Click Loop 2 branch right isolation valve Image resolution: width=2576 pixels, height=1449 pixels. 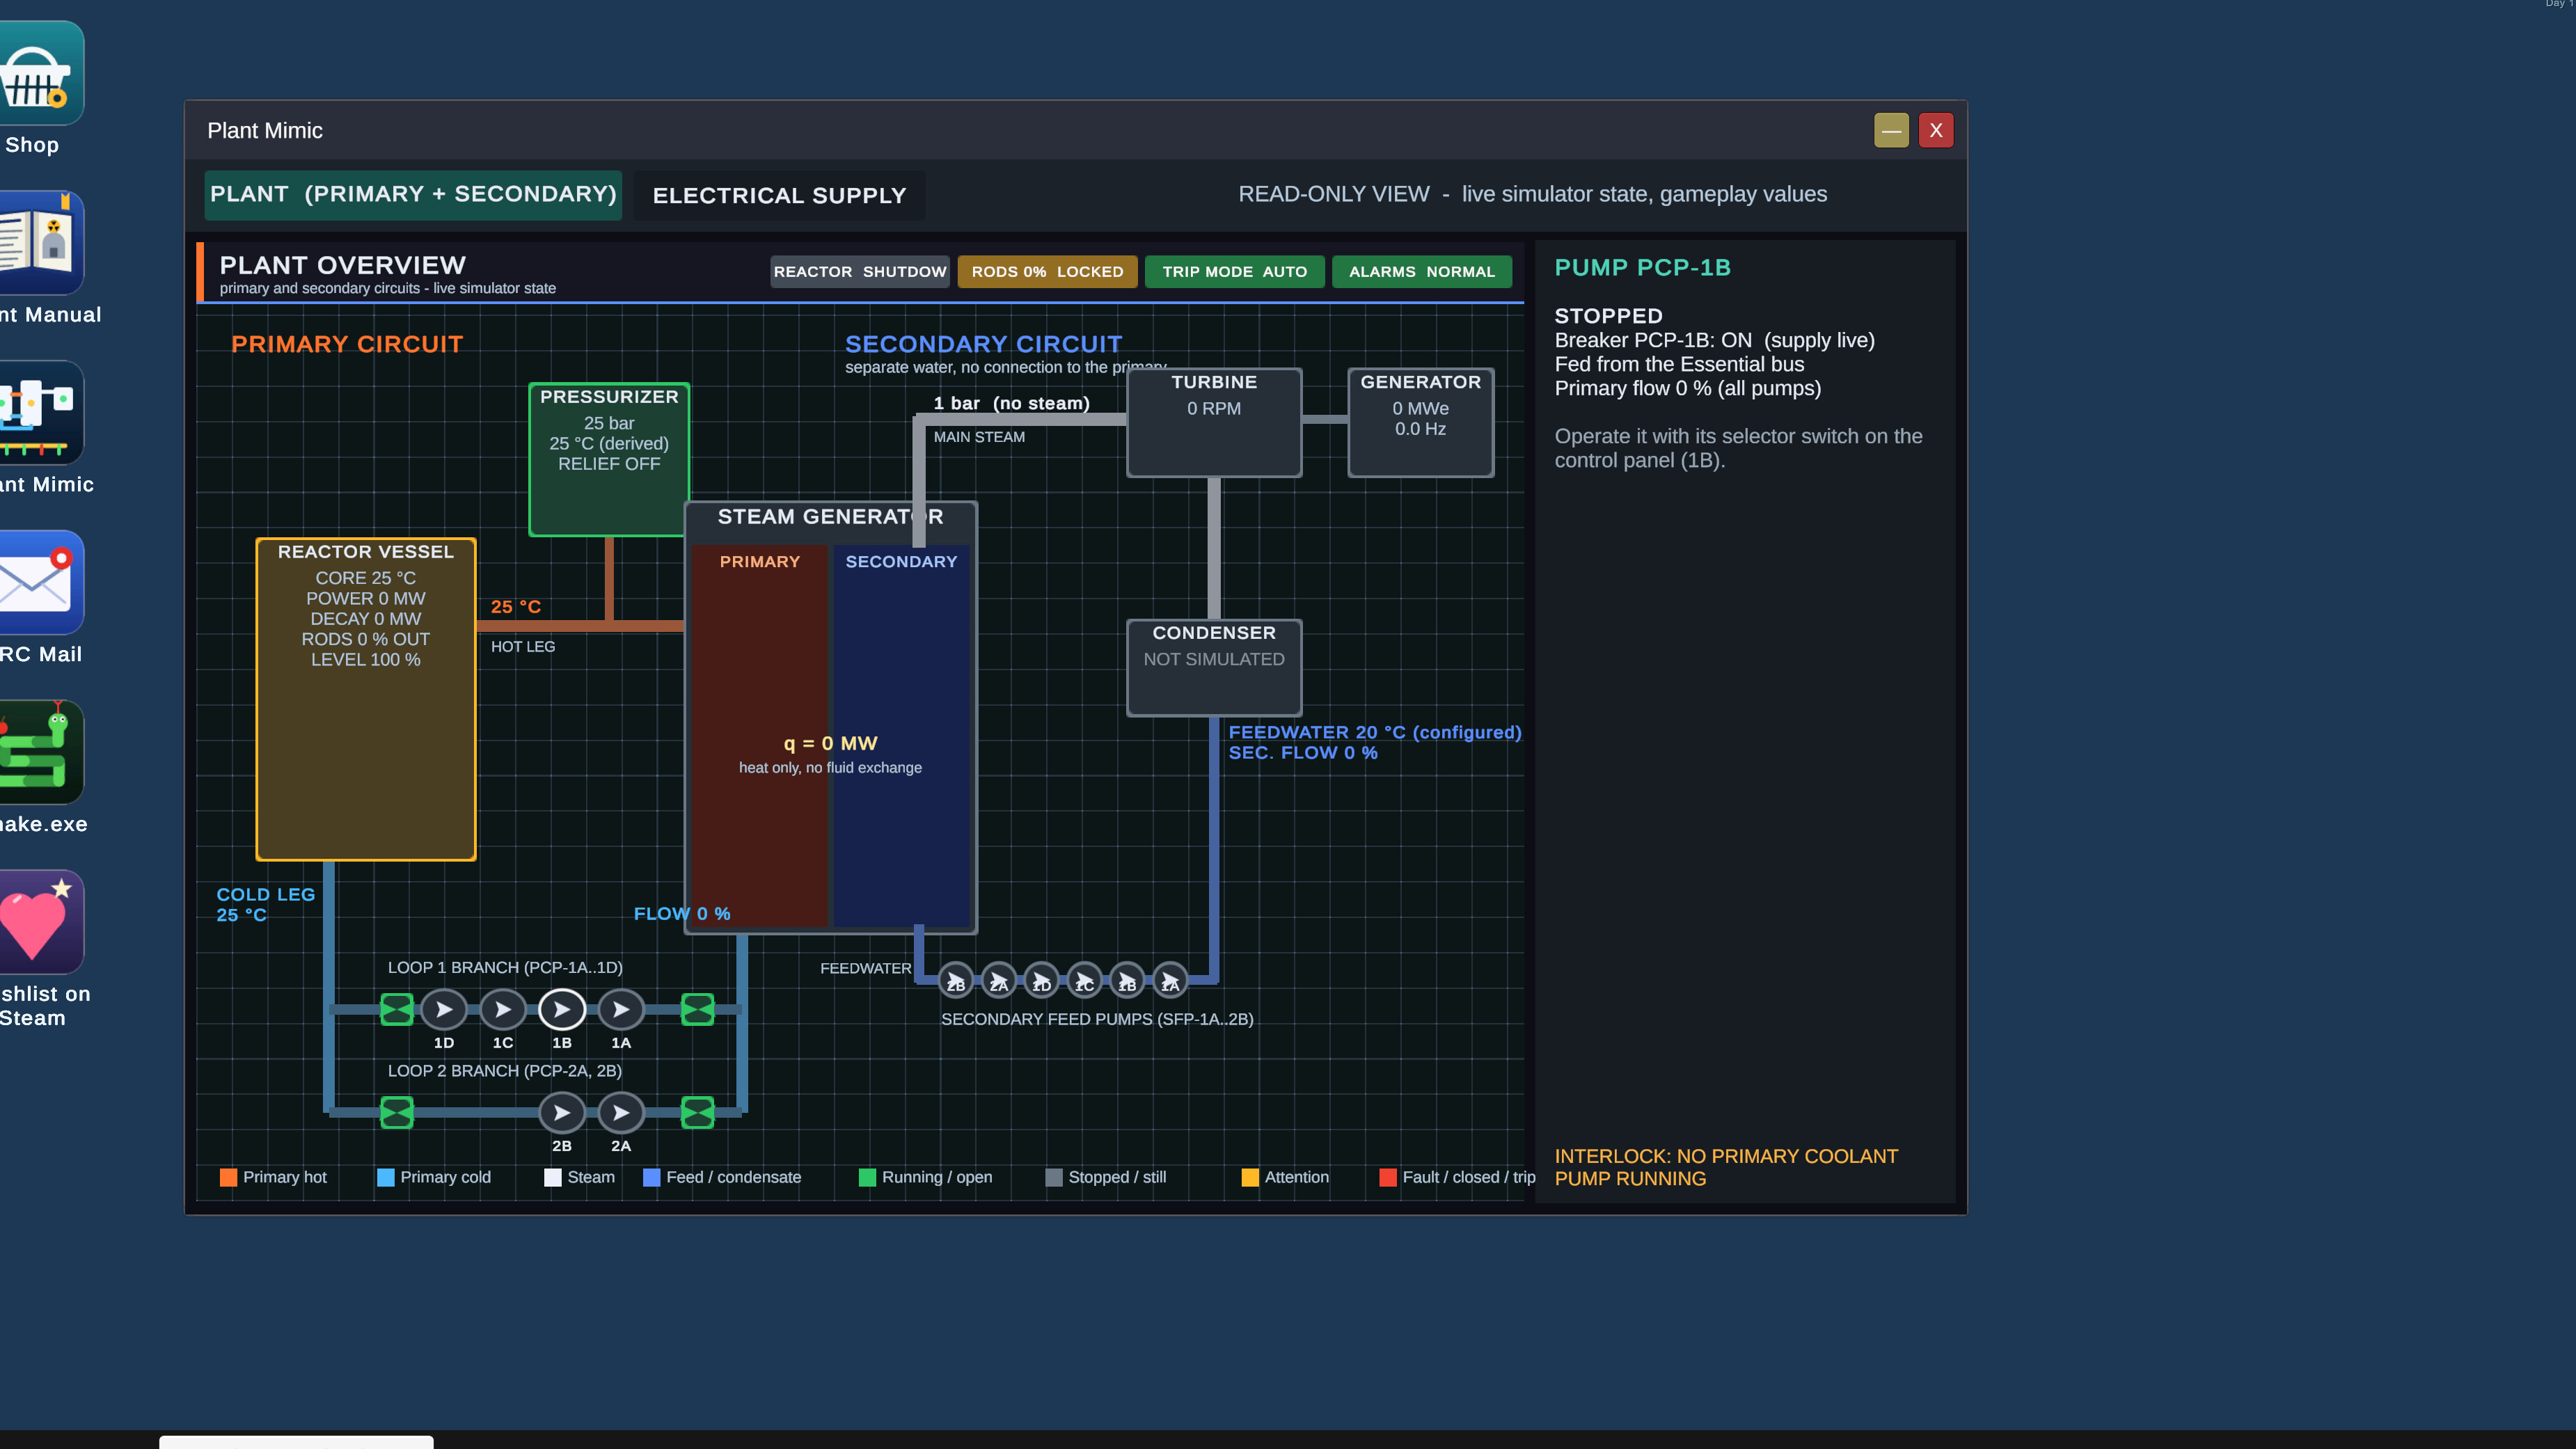point(697,1113)
